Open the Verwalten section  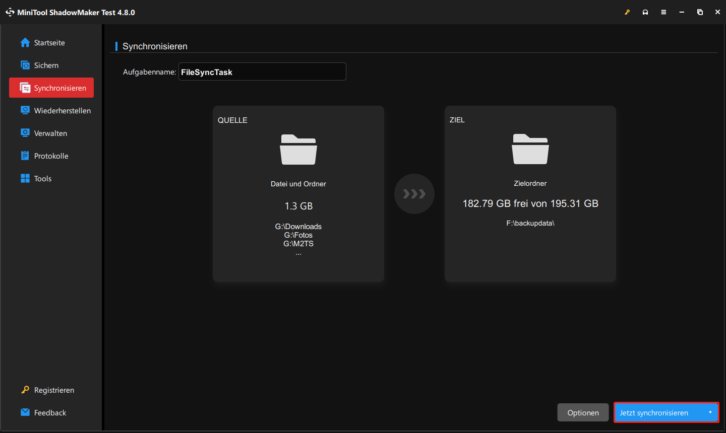[51, 133]
